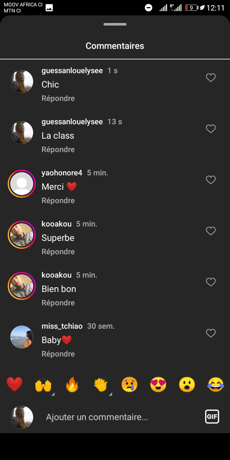Tap the fire emoji reaction
Viewport: 230px width, 460px height.
72,384
